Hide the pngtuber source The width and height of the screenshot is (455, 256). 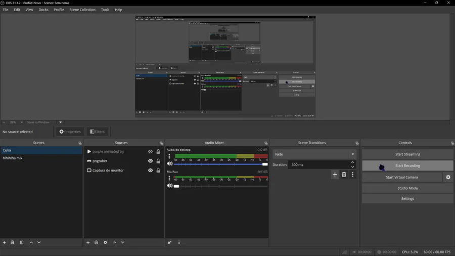click(150, 161)
